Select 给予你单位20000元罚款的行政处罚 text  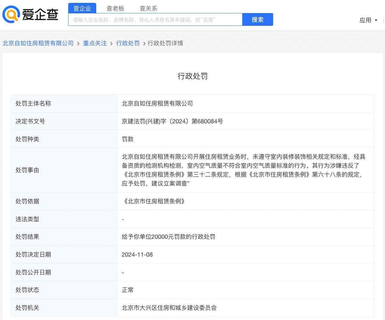pos(168,236)
